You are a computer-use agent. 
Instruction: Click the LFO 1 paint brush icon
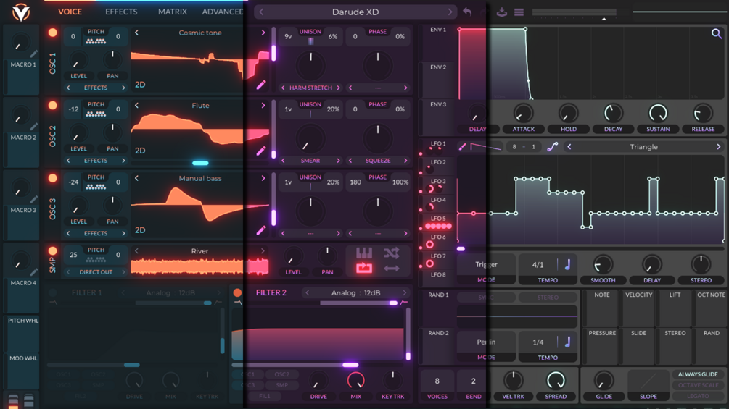coord(462,147)
